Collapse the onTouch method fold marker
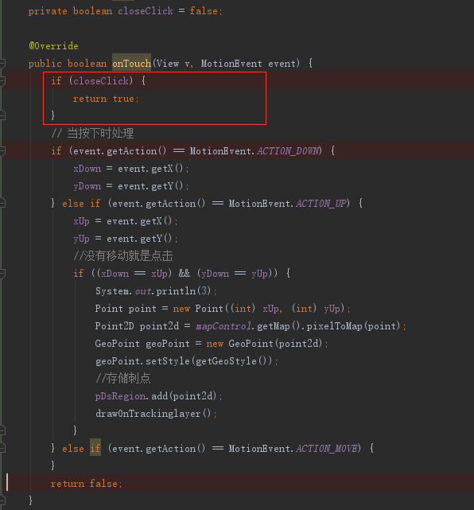Screen dimensions: 474x510 pyautogui.click(x=2, y=64)
